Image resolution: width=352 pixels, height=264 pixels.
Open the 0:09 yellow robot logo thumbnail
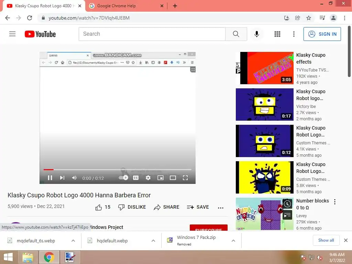coord(264,177)
